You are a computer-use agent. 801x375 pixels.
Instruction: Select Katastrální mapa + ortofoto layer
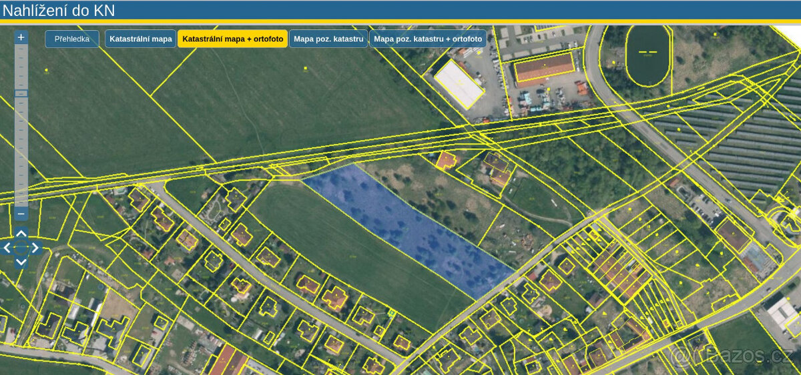[x=232, y=39]
